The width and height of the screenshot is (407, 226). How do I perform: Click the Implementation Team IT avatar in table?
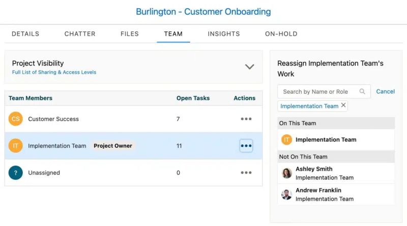click(16, 145)
